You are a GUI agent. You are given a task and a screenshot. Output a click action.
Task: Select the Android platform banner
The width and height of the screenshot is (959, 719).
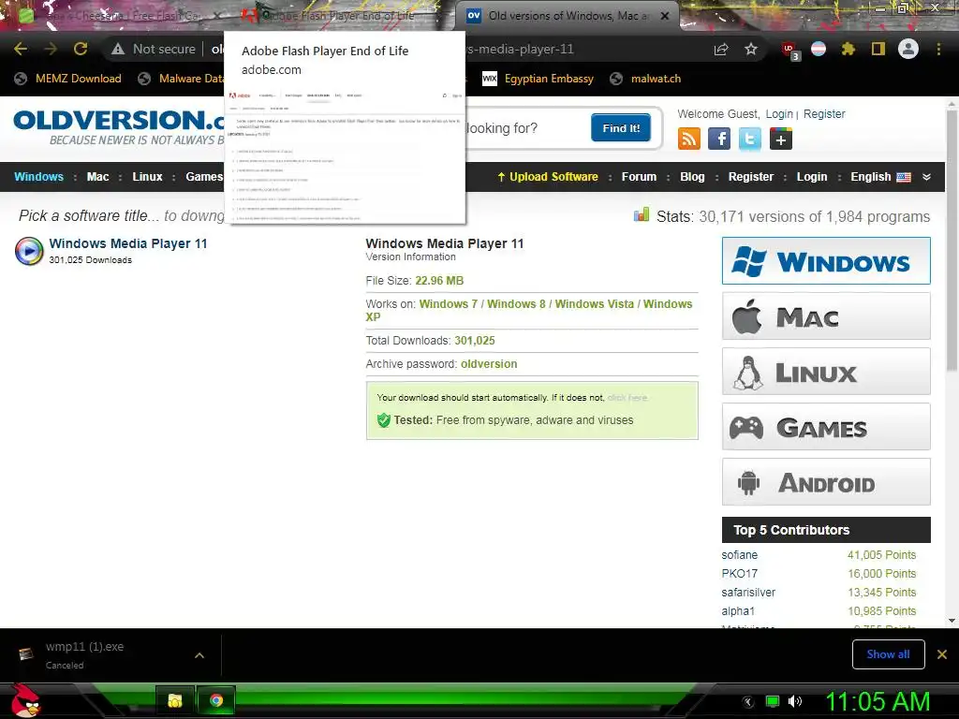(x=826, y=482)
